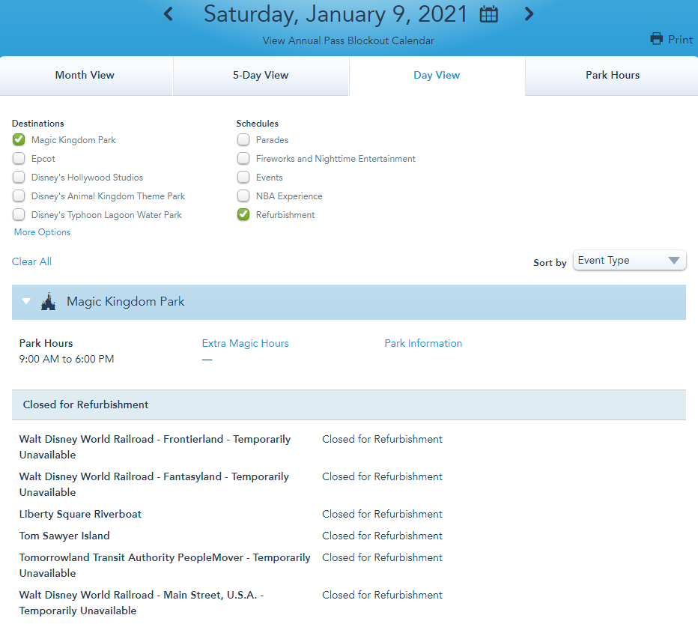The width and height of the screenshot is (698, 624).
Task: Expand More Options under Destinations
Action: pos(42,232)
